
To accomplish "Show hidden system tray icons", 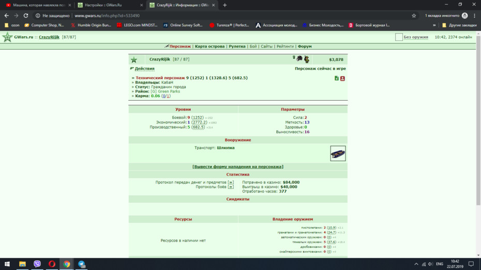I will (416, 264).
